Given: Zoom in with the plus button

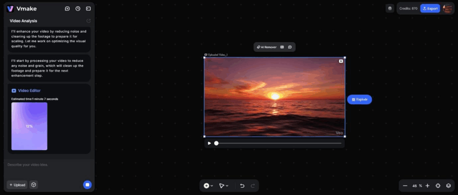Looking at the screenshot, I should (427, 186).
